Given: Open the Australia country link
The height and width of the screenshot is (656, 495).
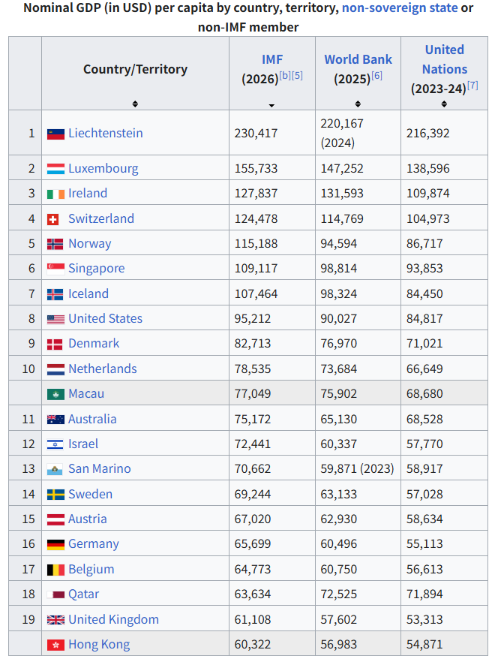Looking at the screenshot, I should click(92, 419).
